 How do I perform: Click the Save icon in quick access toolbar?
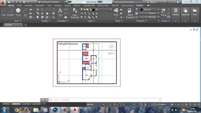[x=17, y=2]
